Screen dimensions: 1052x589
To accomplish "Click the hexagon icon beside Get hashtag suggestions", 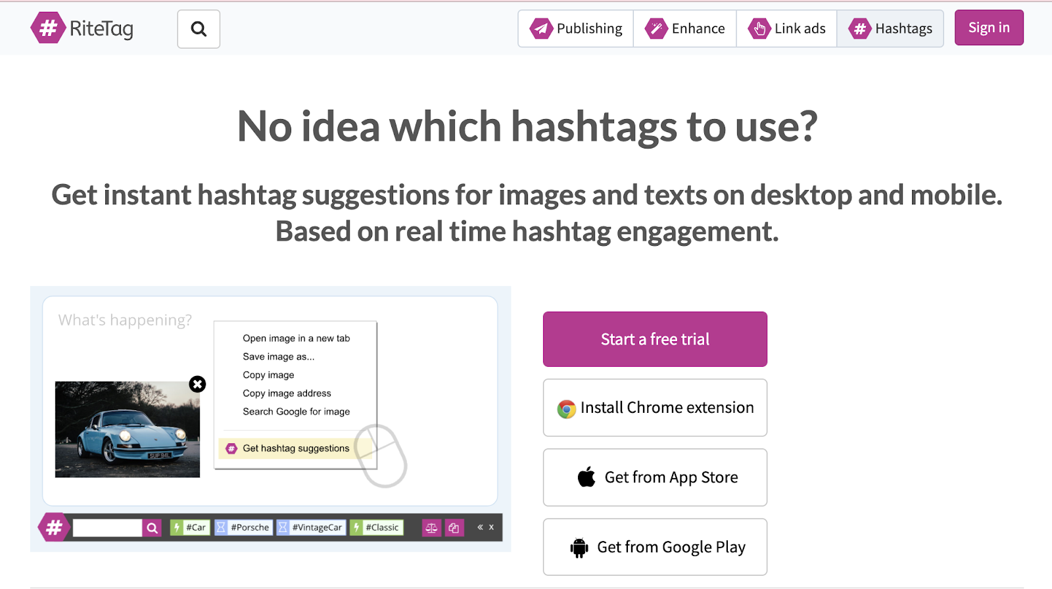I will [231, 448].
